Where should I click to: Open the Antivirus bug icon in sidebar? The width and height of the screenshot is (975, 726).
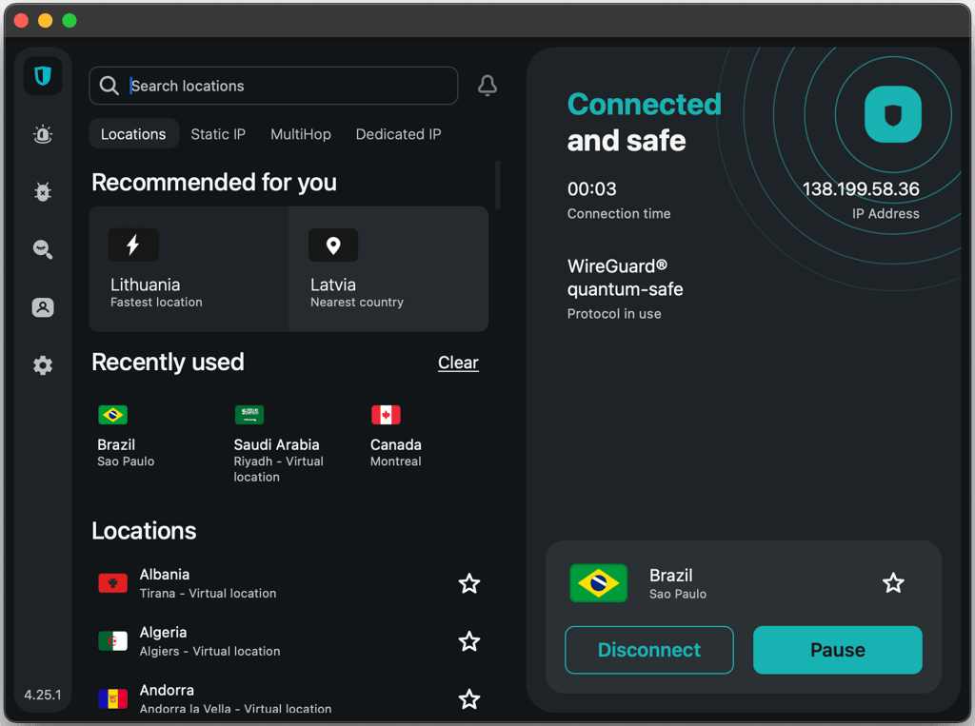(42, 191)
